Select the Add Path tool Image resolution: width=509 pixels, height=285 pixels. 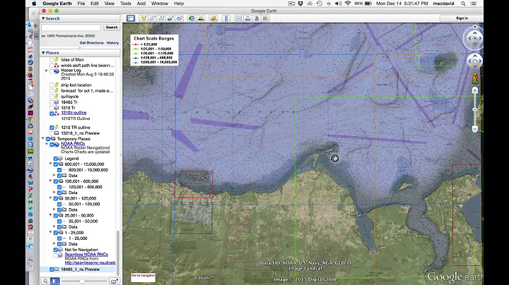[x=161, y=18]
